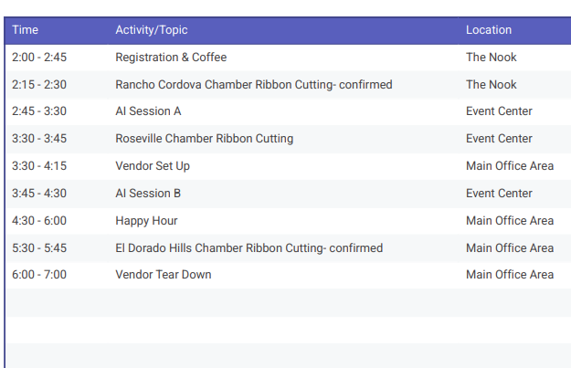Click the 6:00 - 7:00 time cell
Viewport: 571px width, 368px height.
pos(39,275)
